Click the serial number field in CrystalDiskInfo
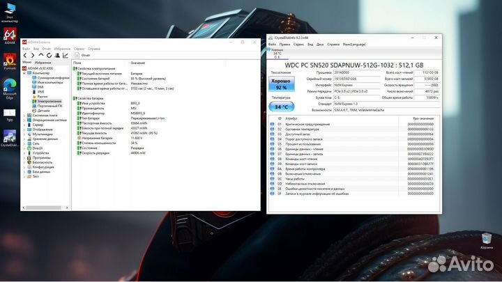This screenshot has height=282, width=502. (x=356, y=79)
